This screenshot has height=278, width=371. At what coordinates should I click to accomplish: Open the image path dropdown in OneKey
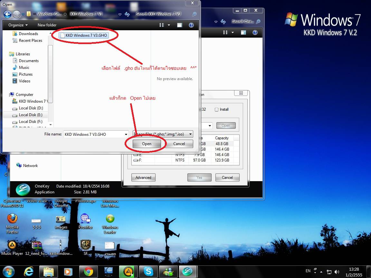click(x=210, y=125)
